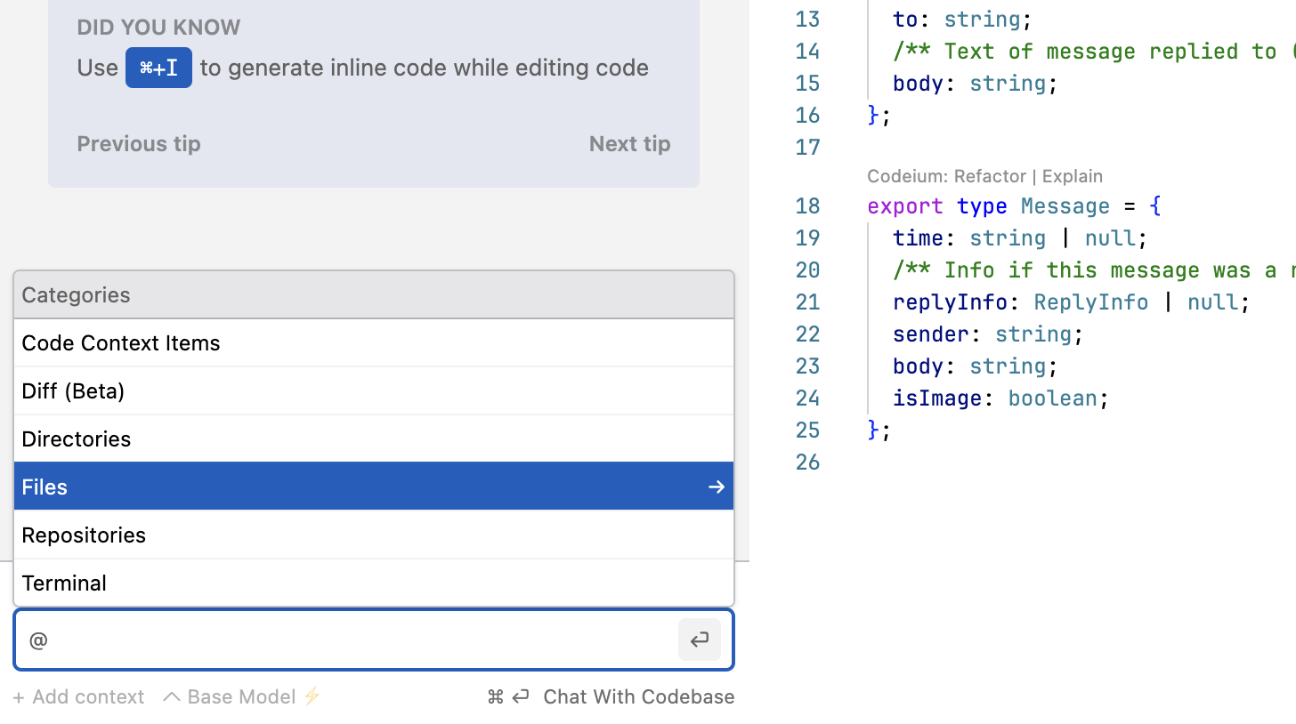The width and height of the screenshot is (1296, 724).
Task: Open the Base Model selector
Action: click(x=240, y=696)
